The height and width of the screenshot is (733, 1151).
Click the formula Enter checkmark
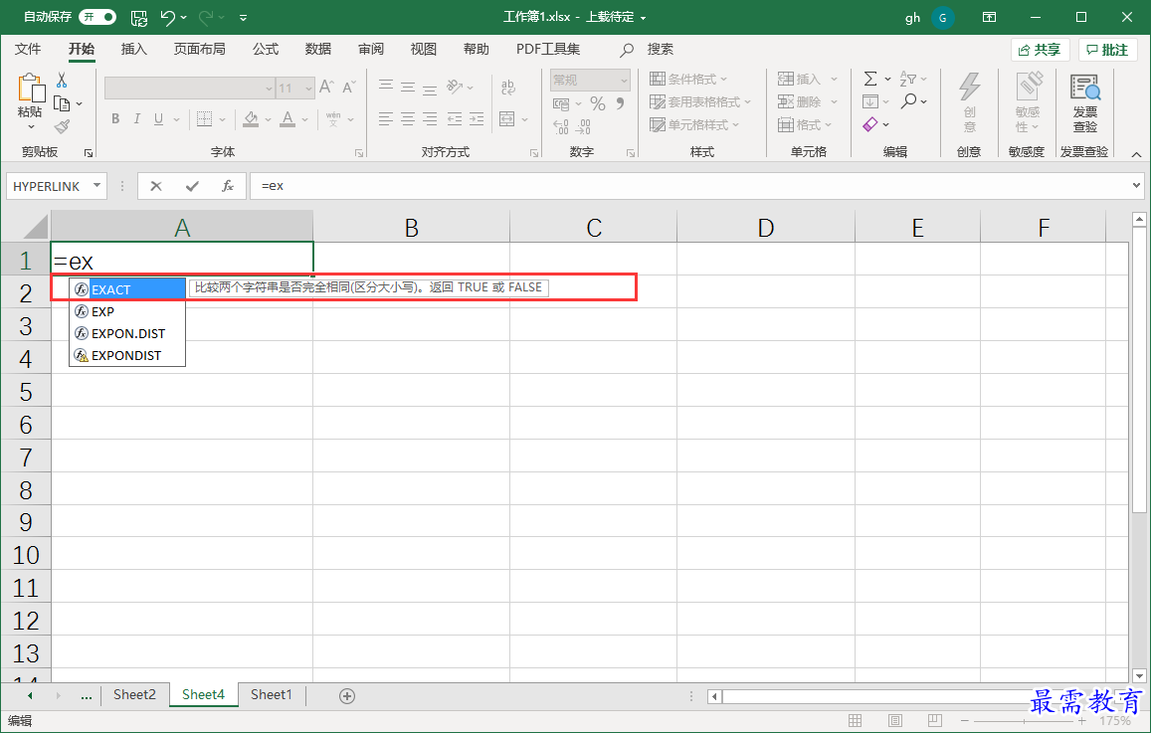[192, 186]
